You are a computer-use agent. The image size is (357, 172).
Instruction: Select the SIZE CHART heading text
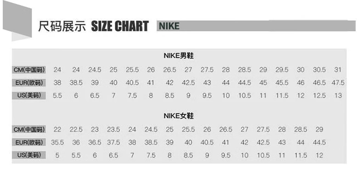coord(120,26)
